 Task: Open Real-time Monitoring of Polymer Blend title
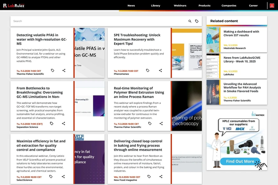tap(139, 92)
